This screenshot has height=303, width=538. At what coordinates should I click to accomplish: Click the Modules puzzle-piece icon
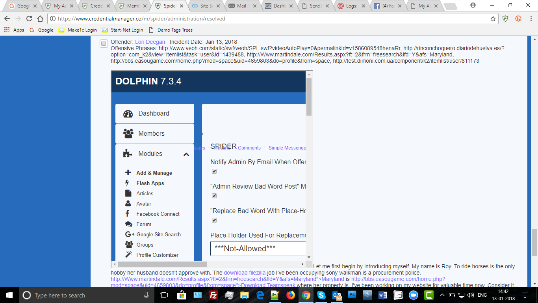pos(128,154)
